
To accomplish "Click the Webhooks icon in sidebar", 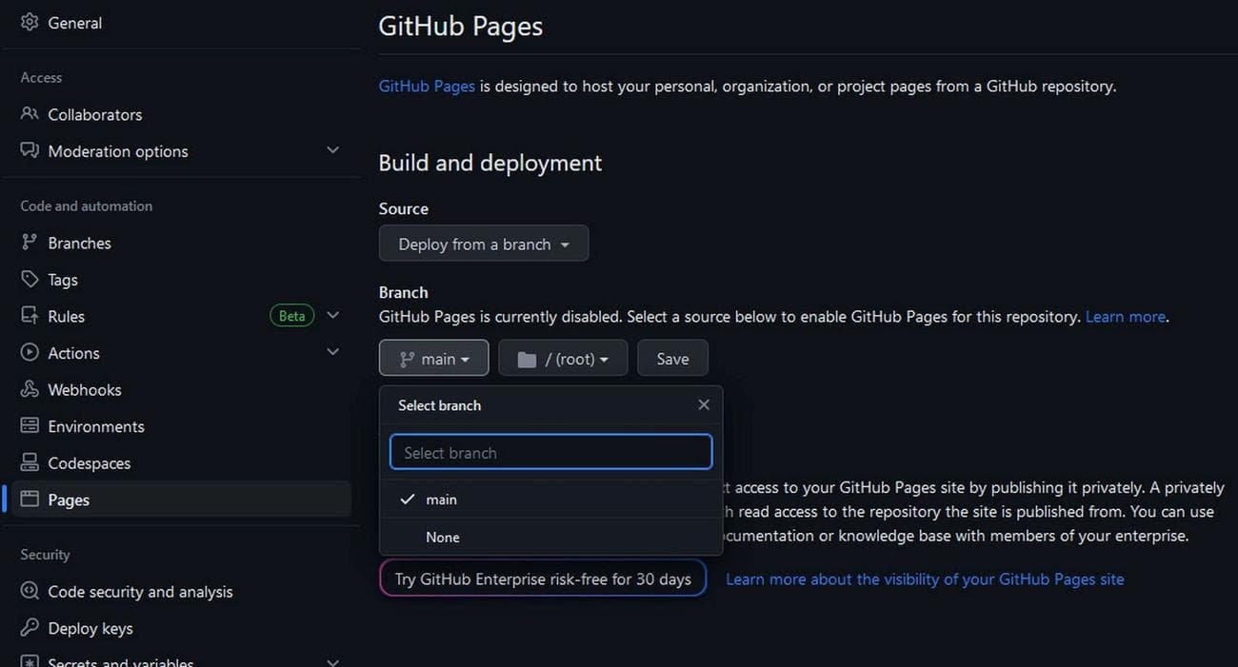I will (30, 389).
